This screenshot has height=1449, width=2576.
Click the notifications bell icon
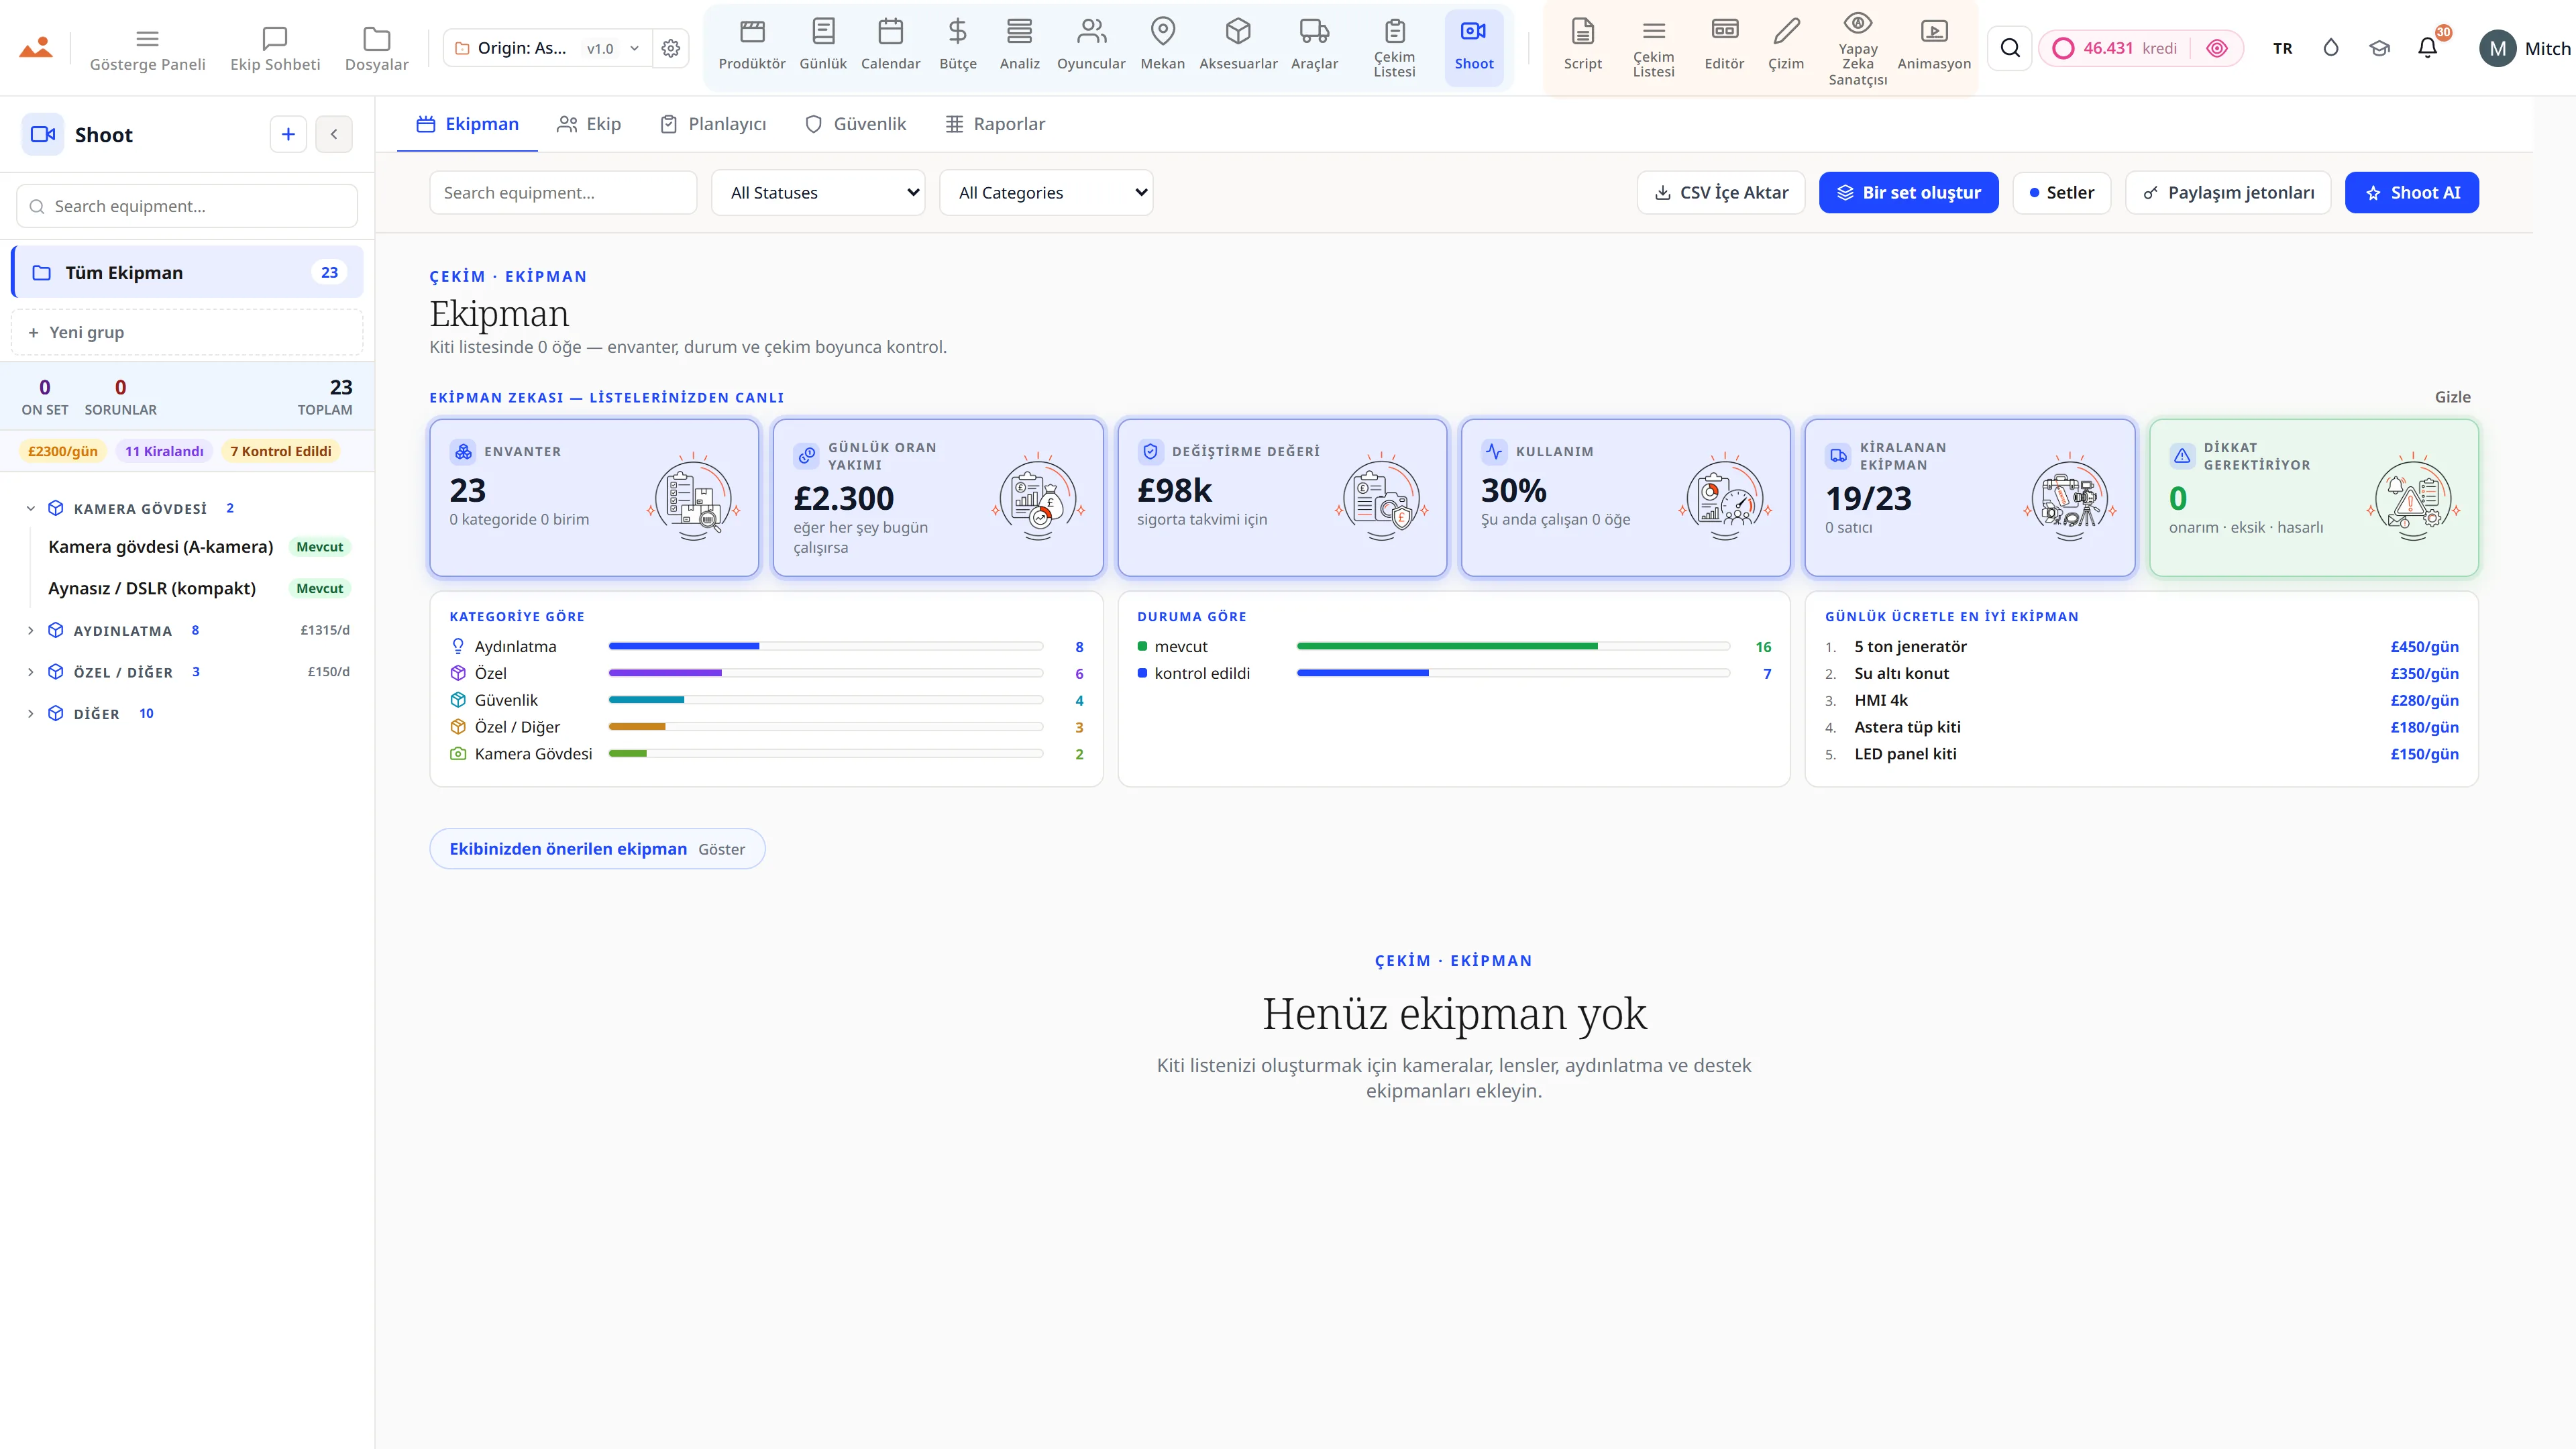2427,48
